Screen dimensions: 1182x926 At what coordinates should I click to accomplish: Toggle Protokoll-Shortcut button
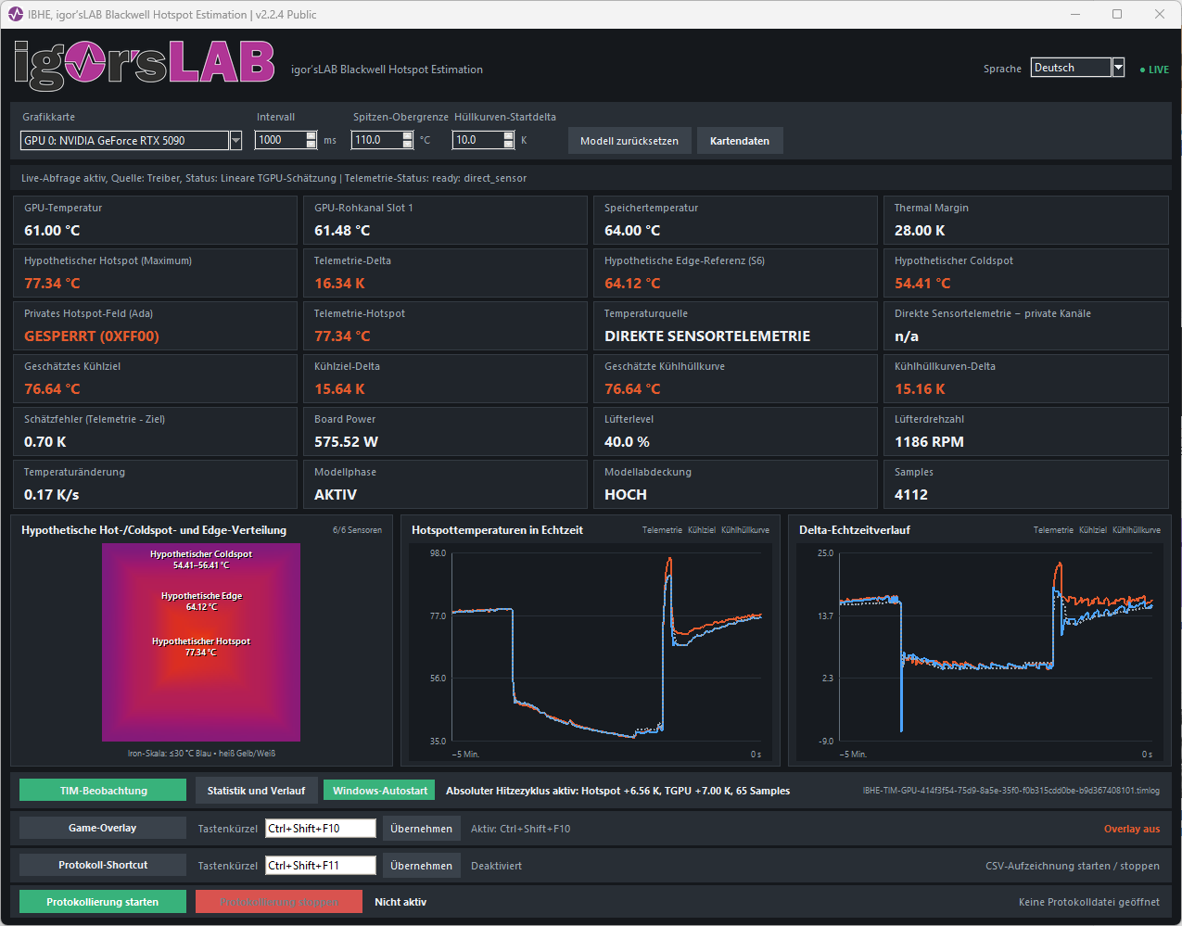pyautogui.click(x=102, y=865)
